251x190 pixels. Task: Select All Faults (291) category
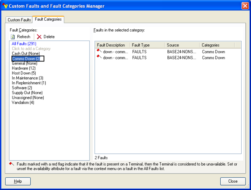coord(24,44)
